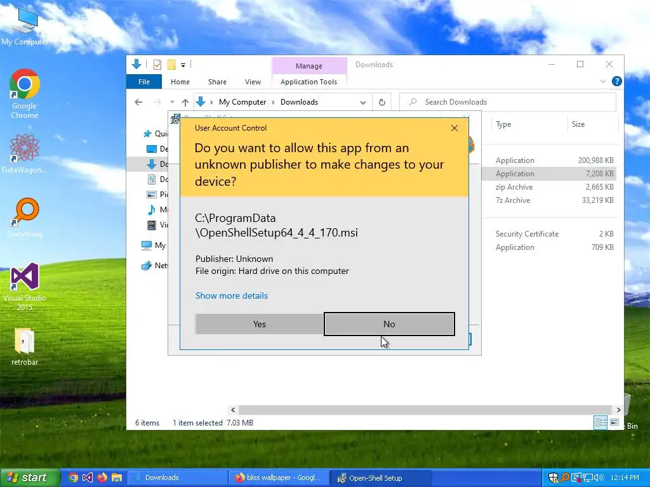Image resolution: width=650 pixels, height=487 pixels.
Task: Select My Computer in navigation pane
Action: (x=154, y=245)
